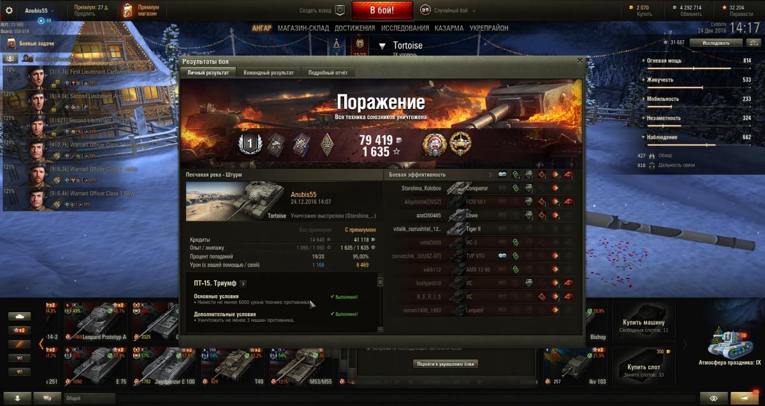Click the kills header icon in effectiveness
765x406 pixels.
pos(568,174)
